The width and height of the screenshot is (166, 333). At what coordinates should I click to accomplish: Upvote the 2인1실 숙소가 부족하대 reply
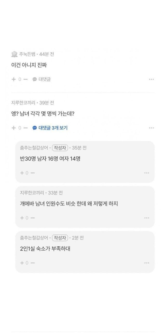tap(22, 263)
